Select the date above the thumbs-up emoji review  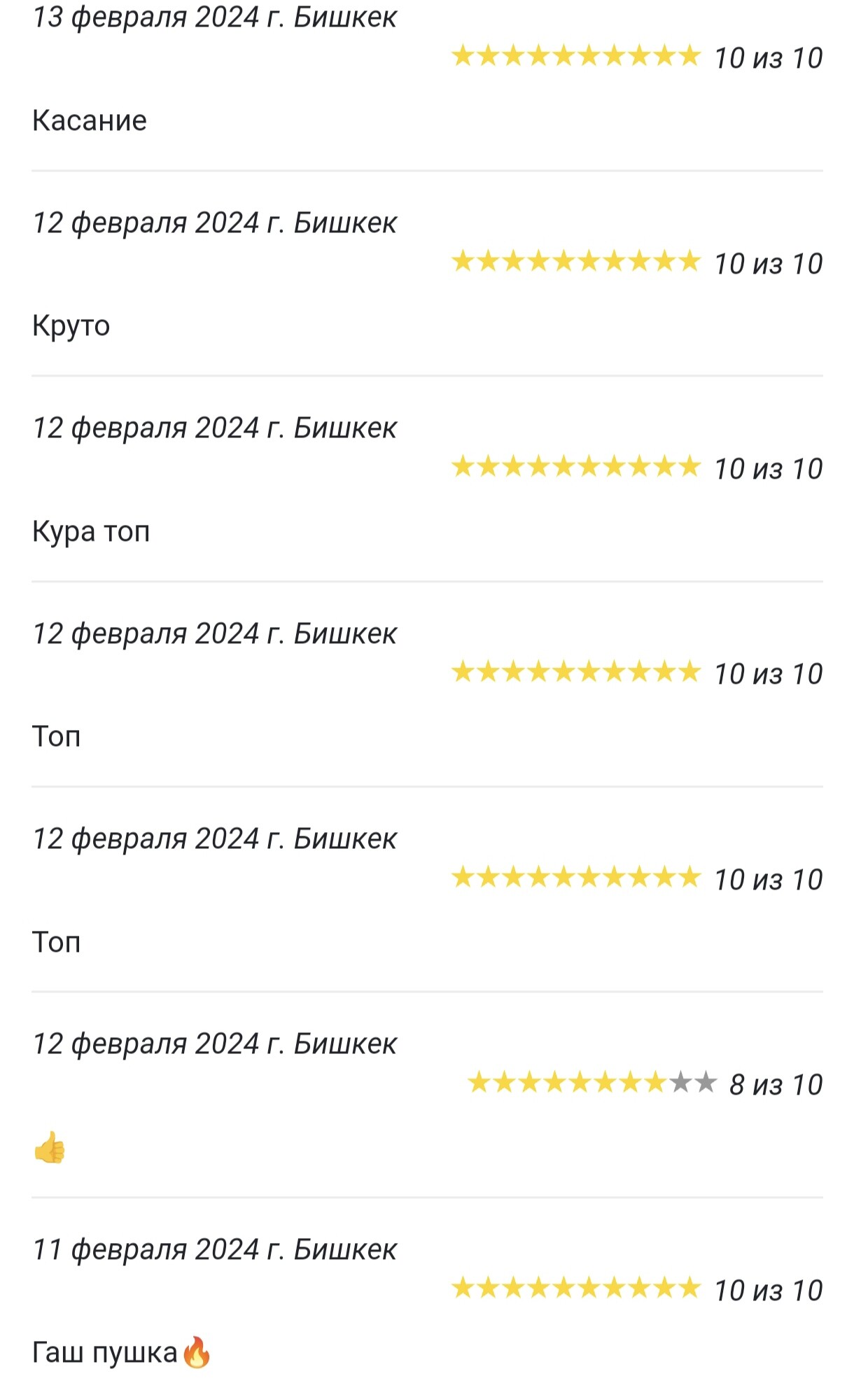click(x=214, y=1044)
